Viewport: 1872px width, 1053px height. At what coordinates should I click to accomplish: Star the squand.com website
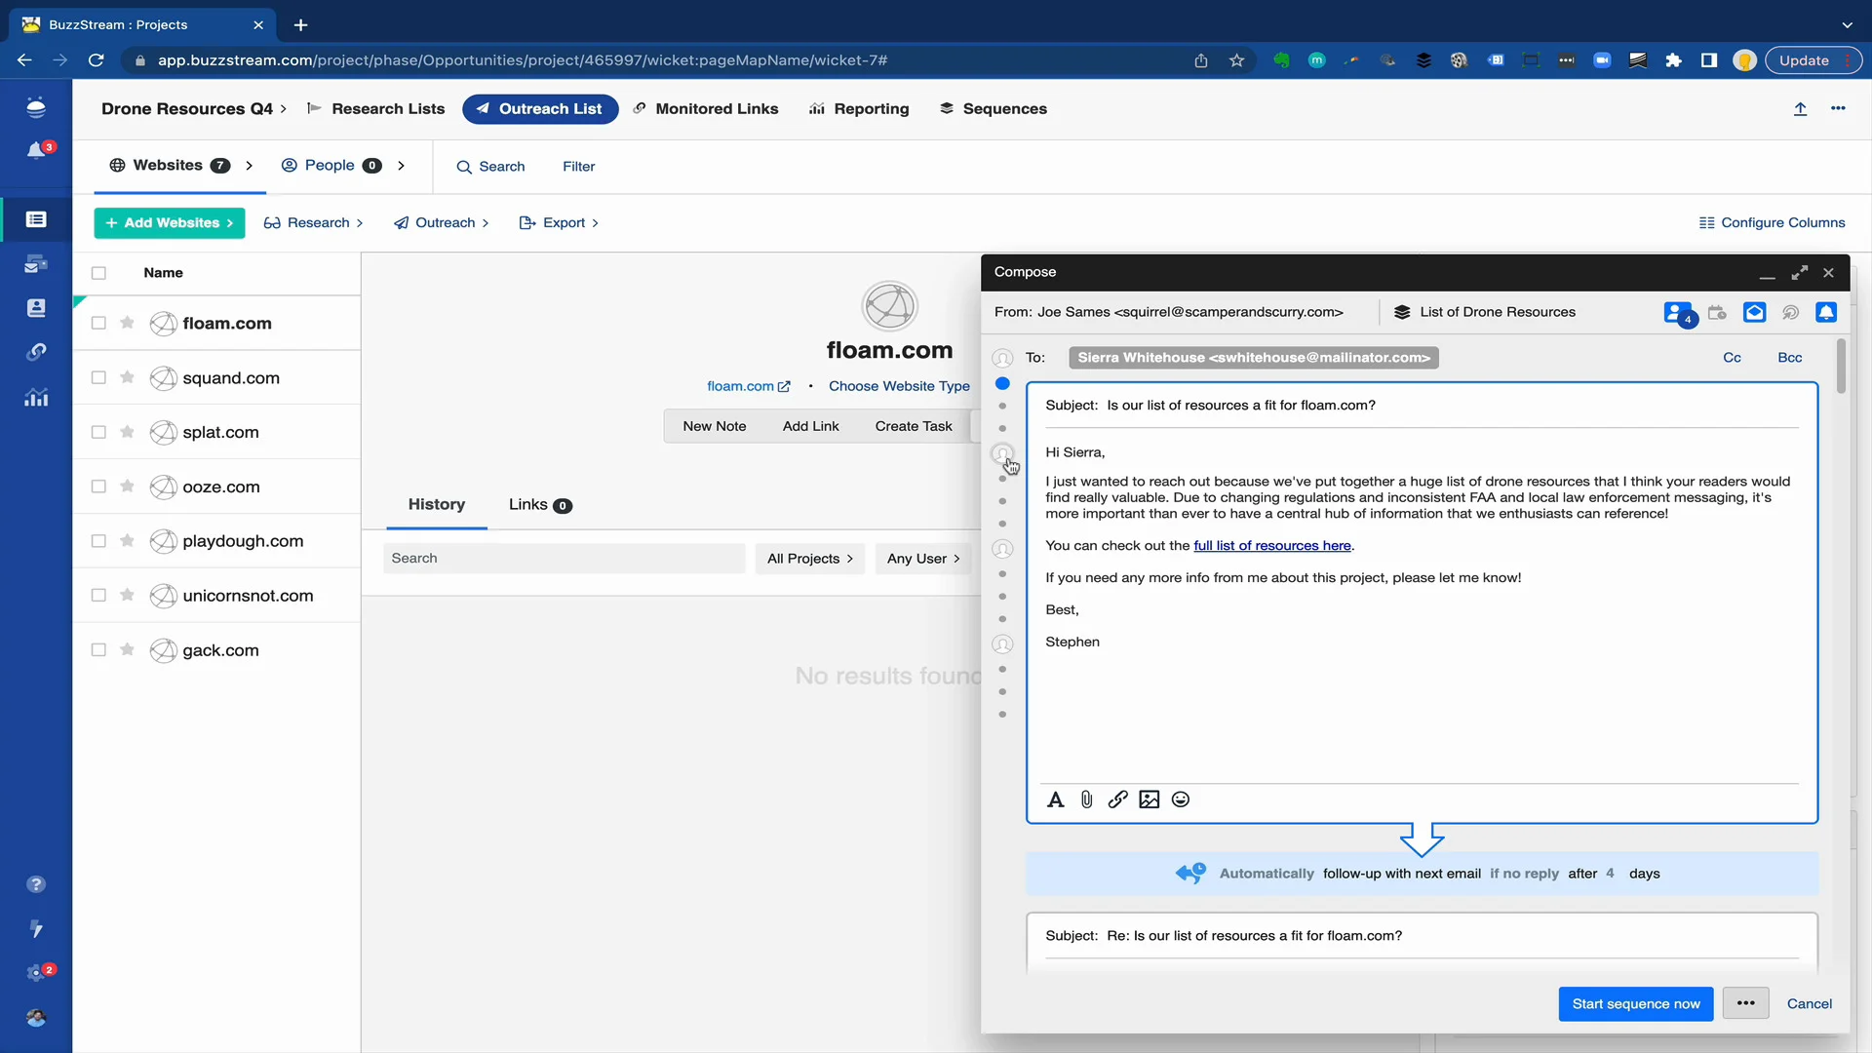(x=127, y=377)
